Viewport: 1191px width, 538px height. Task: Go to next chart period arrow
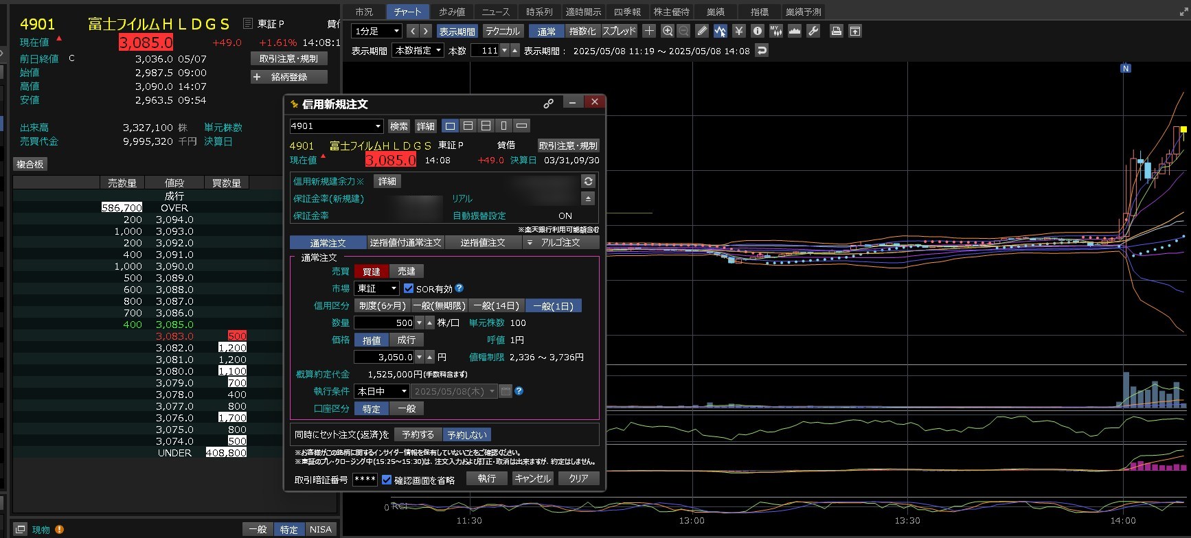tap(426, 31)
